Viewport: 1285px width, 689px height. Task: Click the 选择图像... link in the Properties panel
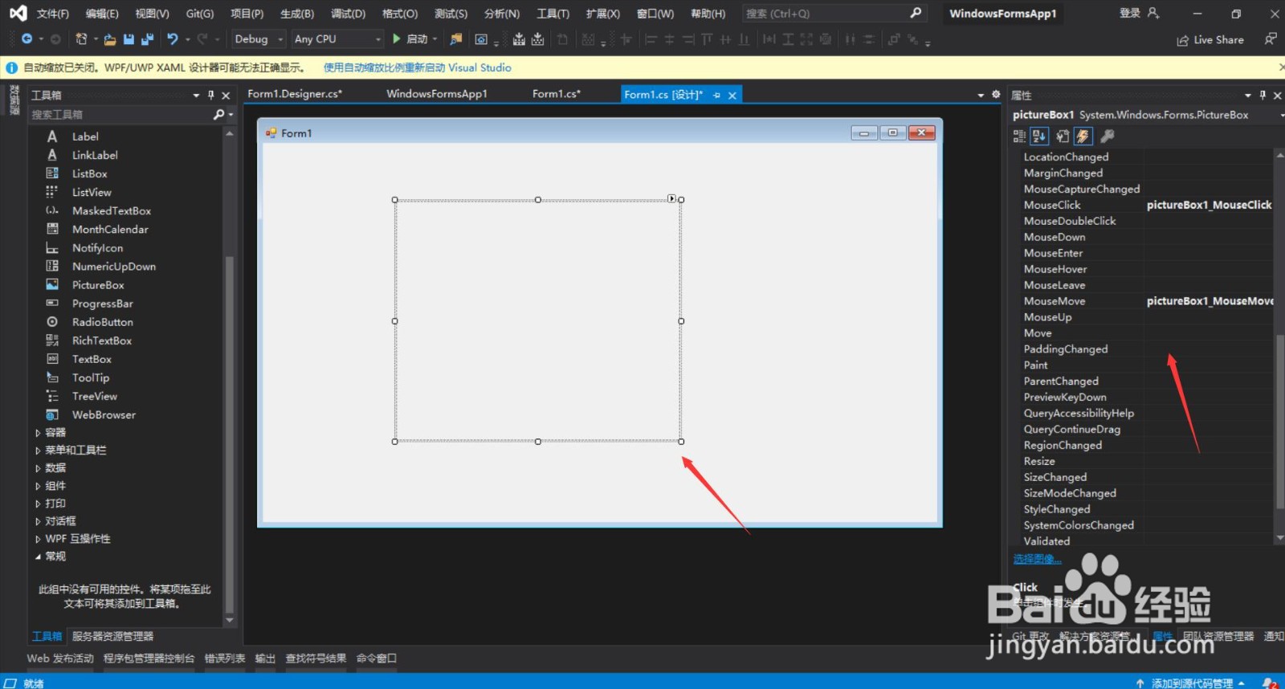(x=1037, y=559)
